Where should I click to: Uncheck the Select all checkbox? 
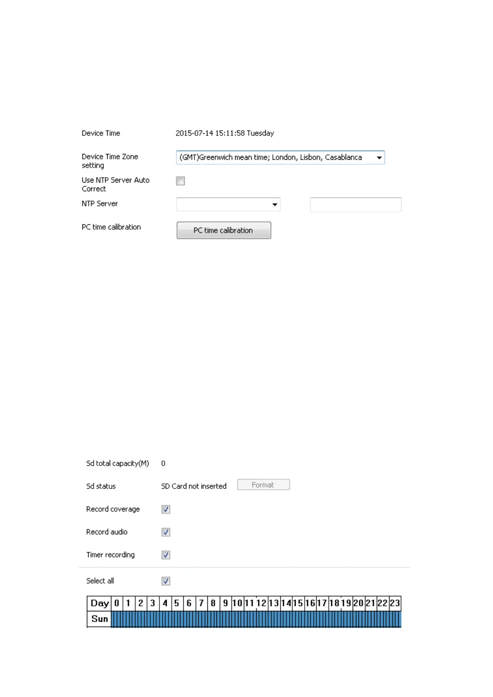(x=166, y=581)
